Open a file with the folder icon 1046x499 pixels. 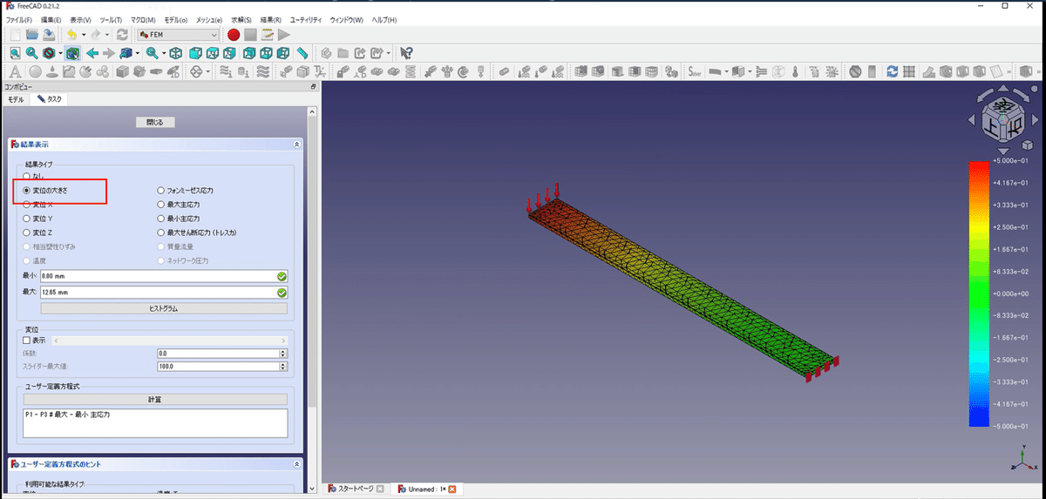(x=31, y=35)
